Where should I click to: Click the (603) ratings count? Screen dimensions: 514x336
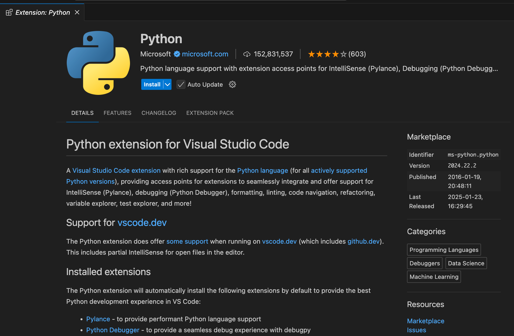click(357, 54)
